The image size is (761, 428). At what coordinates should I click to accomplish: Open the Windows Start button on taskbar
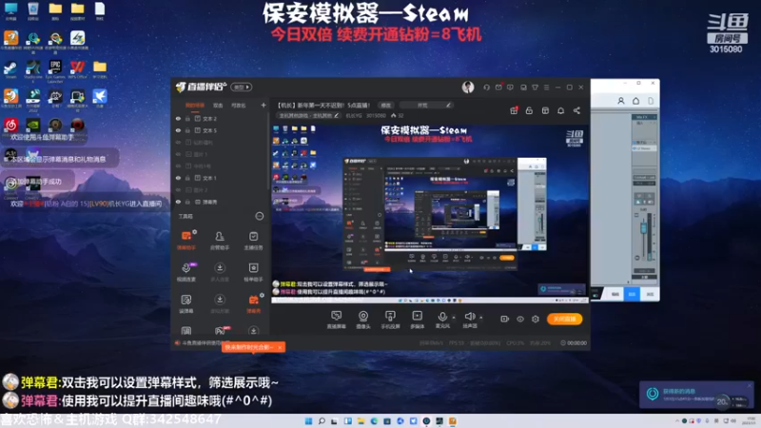[308, 421]
